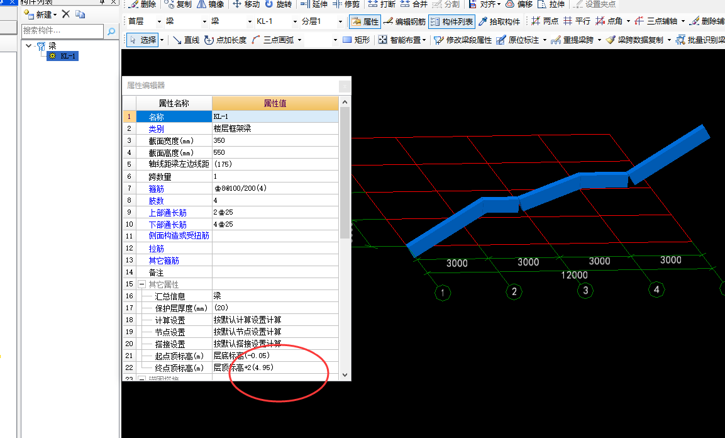Screen dimensions: 725x438
Task: Select the 打断 break tool
Action: 382,4
